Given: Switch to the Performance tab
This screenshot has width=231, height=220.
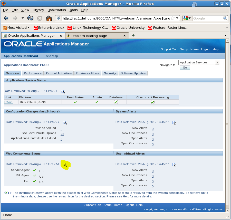Looking at the screenshot, I should click(x=33, y=73).
